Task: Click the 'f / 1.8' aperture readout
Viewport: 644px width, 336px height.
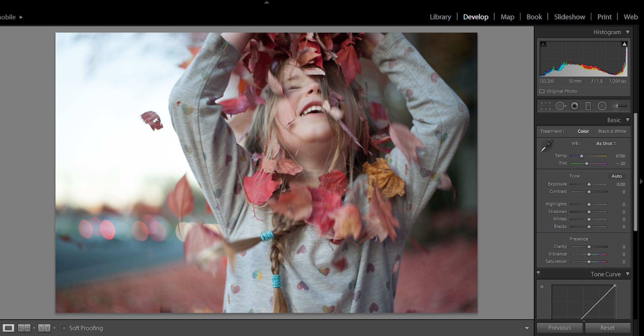Action: pyautogui.click(x=597, y=81)
